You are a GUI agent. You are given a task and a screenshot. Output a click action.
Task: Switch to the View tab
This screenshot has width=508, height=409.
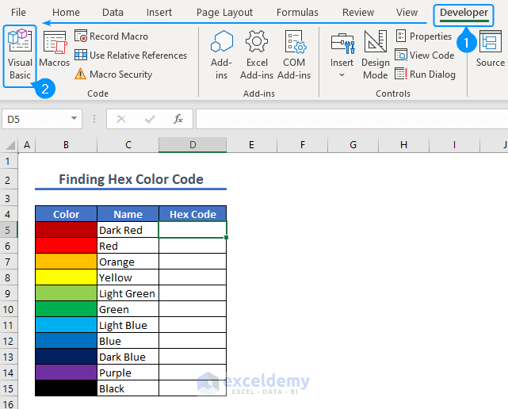click(x=407, y=13)
